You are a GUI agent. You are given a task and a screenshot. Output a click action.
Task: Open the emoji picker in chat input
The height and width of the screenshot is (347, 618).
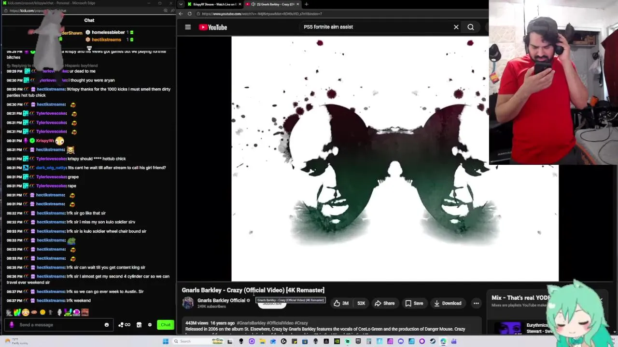tap(107, 325)
